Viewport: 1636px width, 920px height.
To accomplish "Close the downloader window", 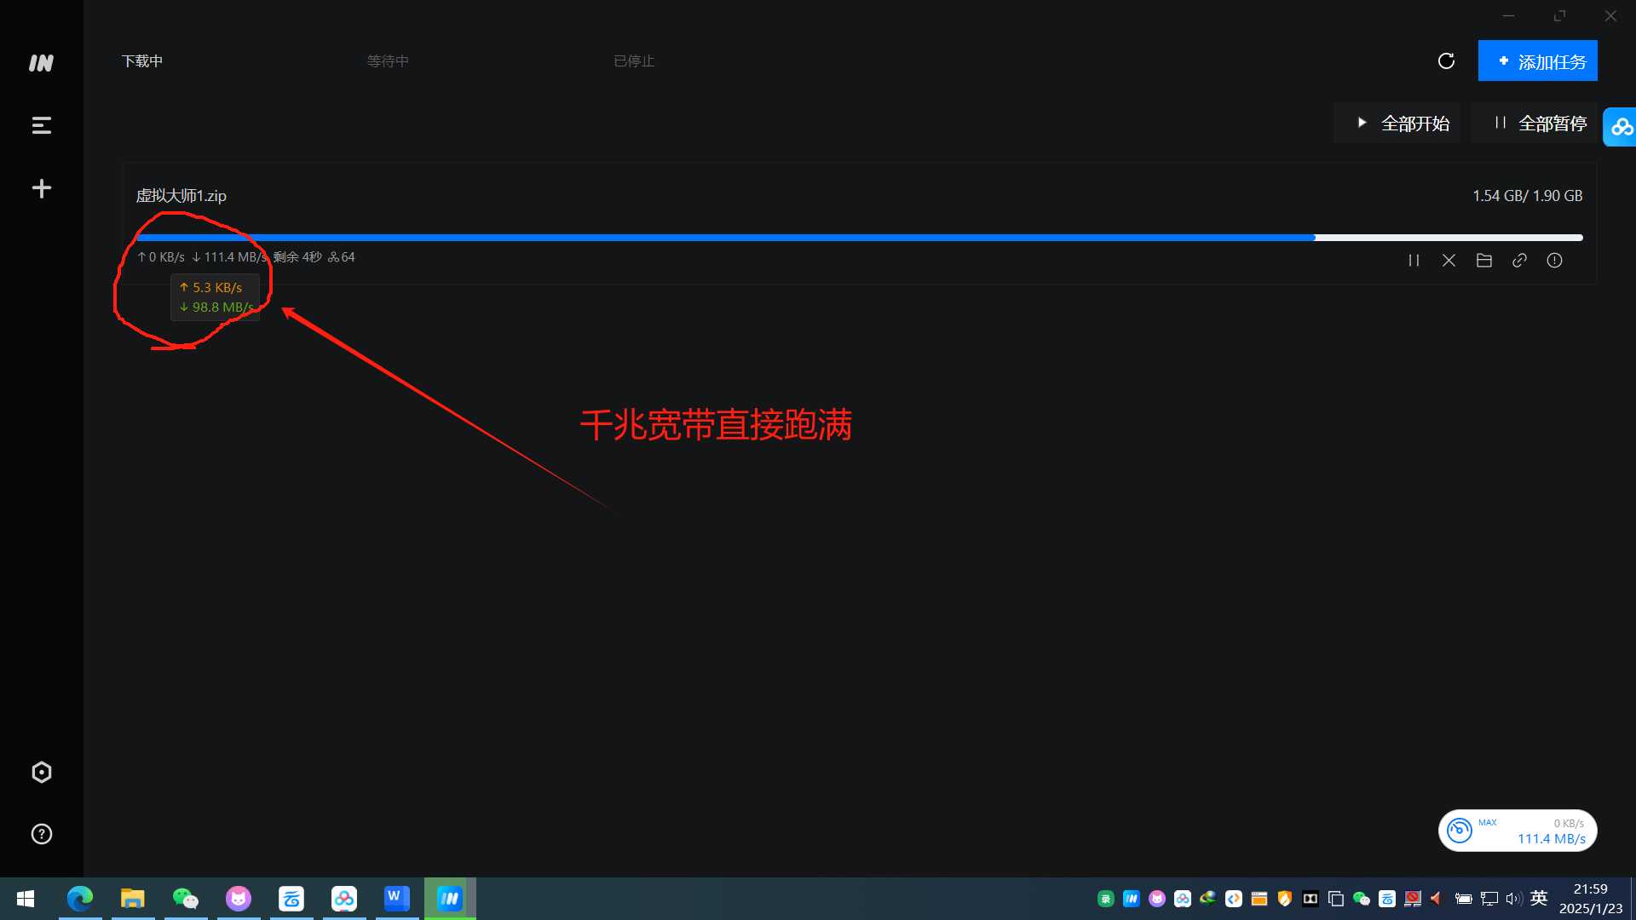I will [1610, 15].
